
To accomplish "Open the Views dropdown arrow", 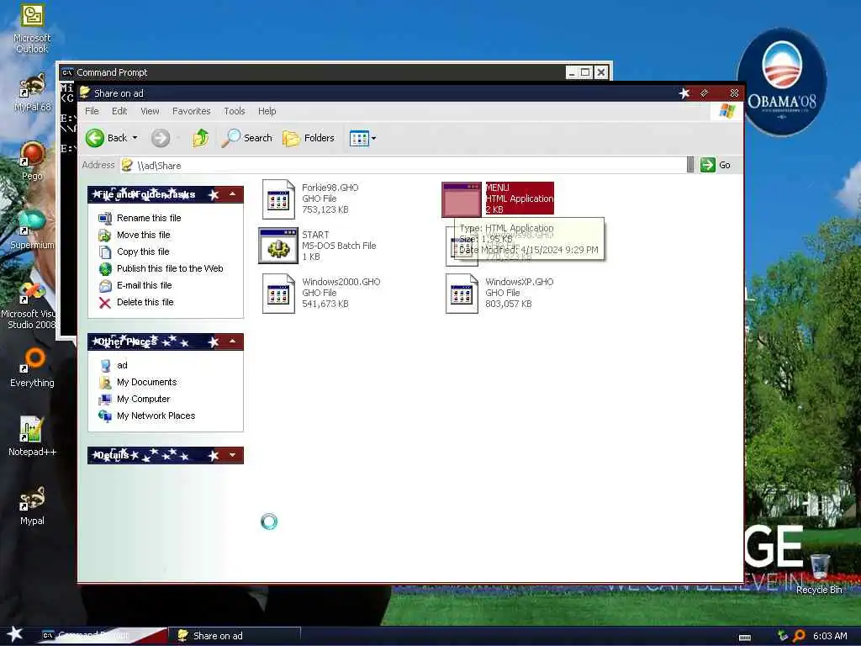I will point(374,139).
